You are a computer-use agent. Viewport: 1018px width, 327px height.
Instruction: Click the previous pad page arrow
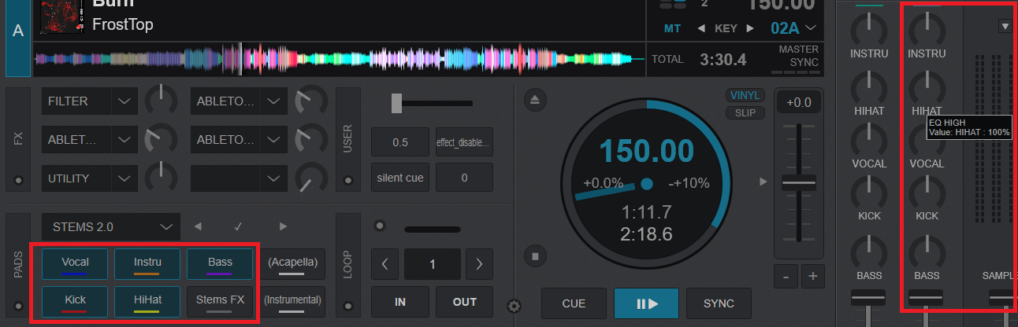tap(198, 227)
